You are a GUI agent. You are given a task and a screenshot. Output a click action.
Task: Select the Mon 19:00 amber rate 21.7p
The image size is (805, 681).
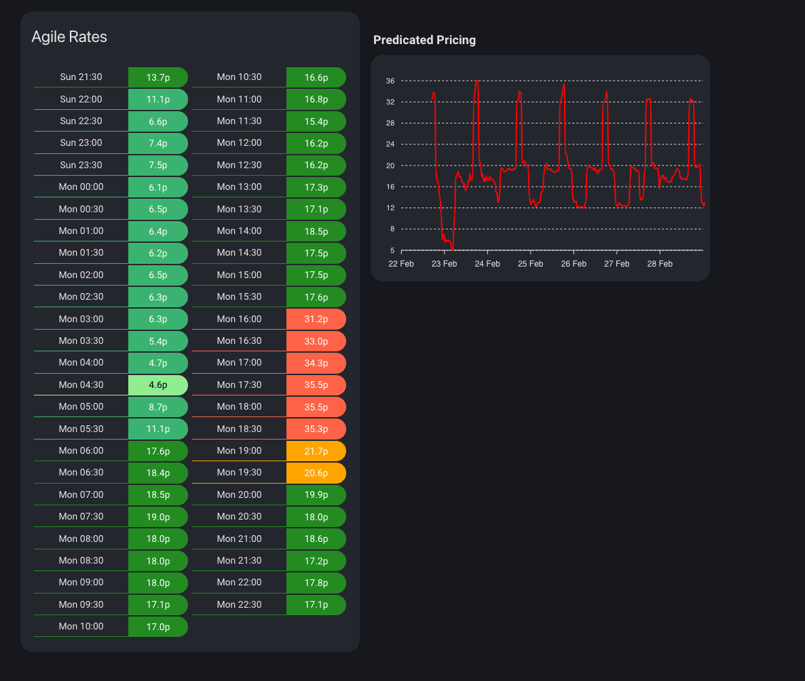pos(316,450)
